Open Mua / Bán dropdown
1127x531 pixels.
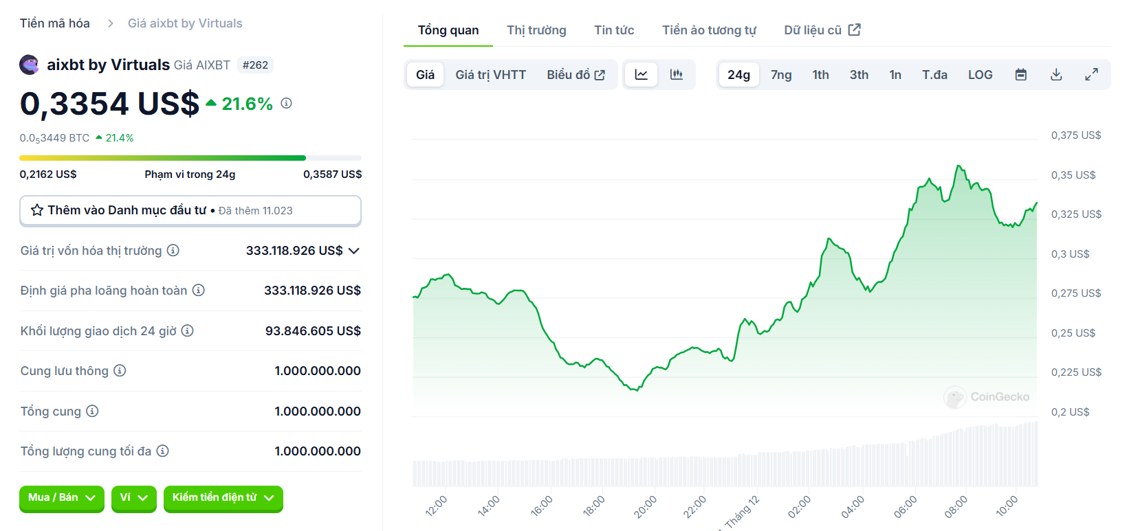pyautogui.click(x=62, y=498)
